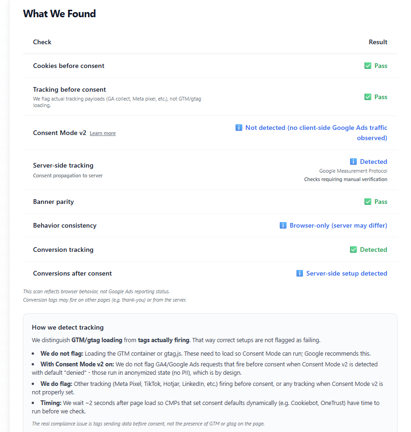Click the Google Measurement Protocol label

(353, 171)
